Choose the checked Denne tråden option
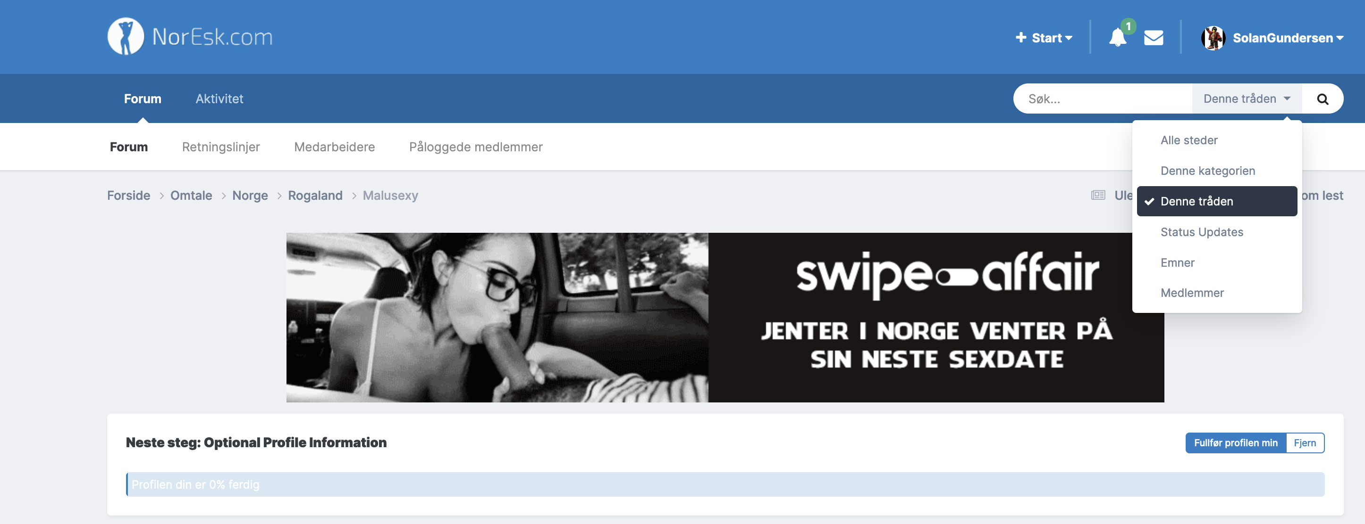Image resolution: width=1365 pixels, height=524 pixels. (x=1217, y=201)
